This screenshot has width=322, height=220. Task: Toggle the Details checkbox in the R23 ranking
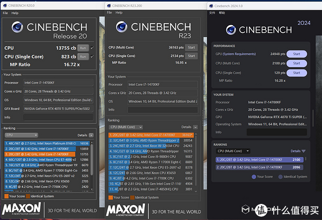click(196, 127)
